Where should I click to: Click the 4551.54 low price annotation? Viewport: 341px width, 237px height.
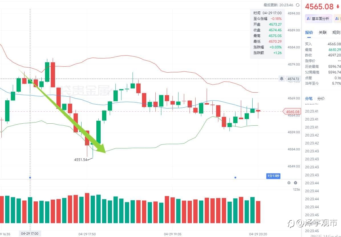[x=80, y=160]
